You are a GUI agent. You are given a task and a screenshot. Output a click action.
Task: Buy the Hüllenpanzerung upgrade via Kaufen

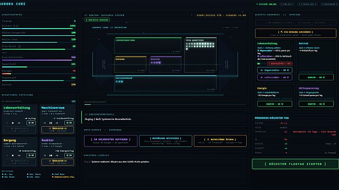(x=316, y=104)
